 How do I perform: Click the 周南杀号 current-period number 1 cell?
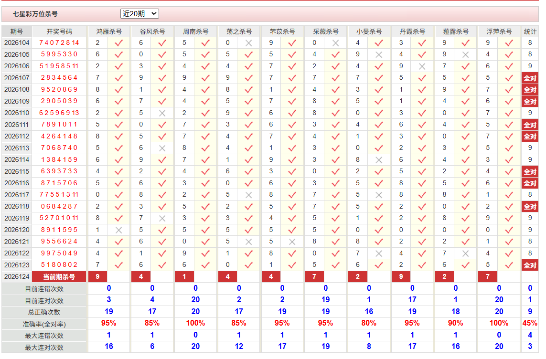pos(184,277)
